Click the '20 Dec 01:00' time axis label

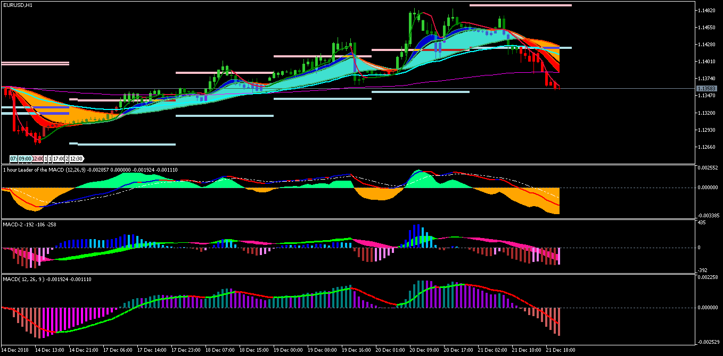coord(390,351)
